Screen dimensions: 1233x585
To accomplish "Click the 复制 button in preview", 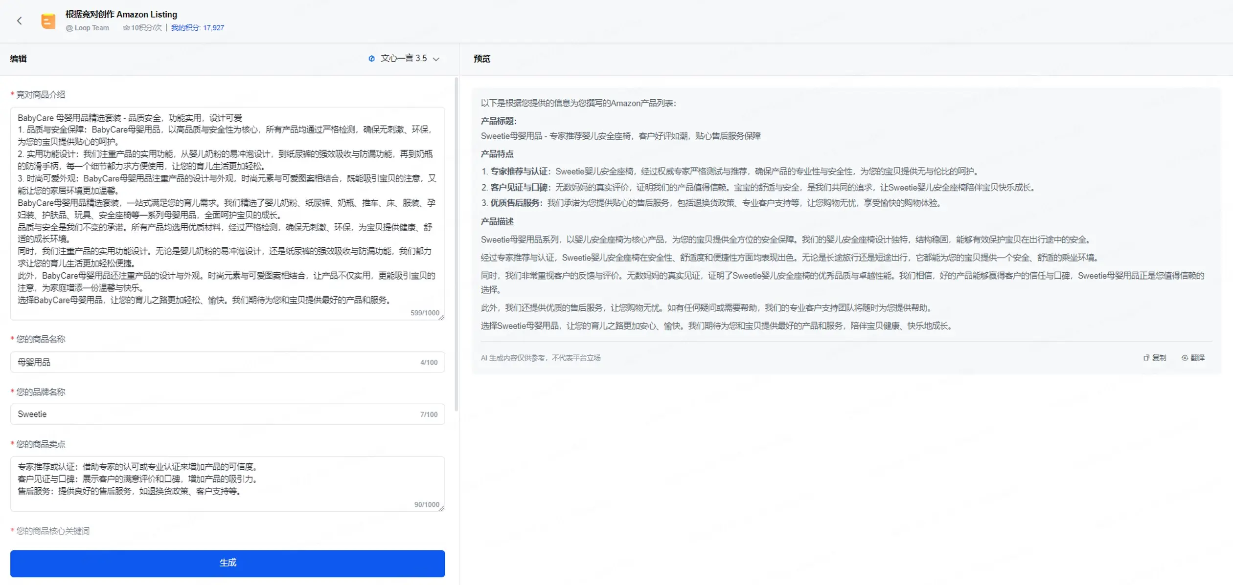I will [x=1159, y=358].
